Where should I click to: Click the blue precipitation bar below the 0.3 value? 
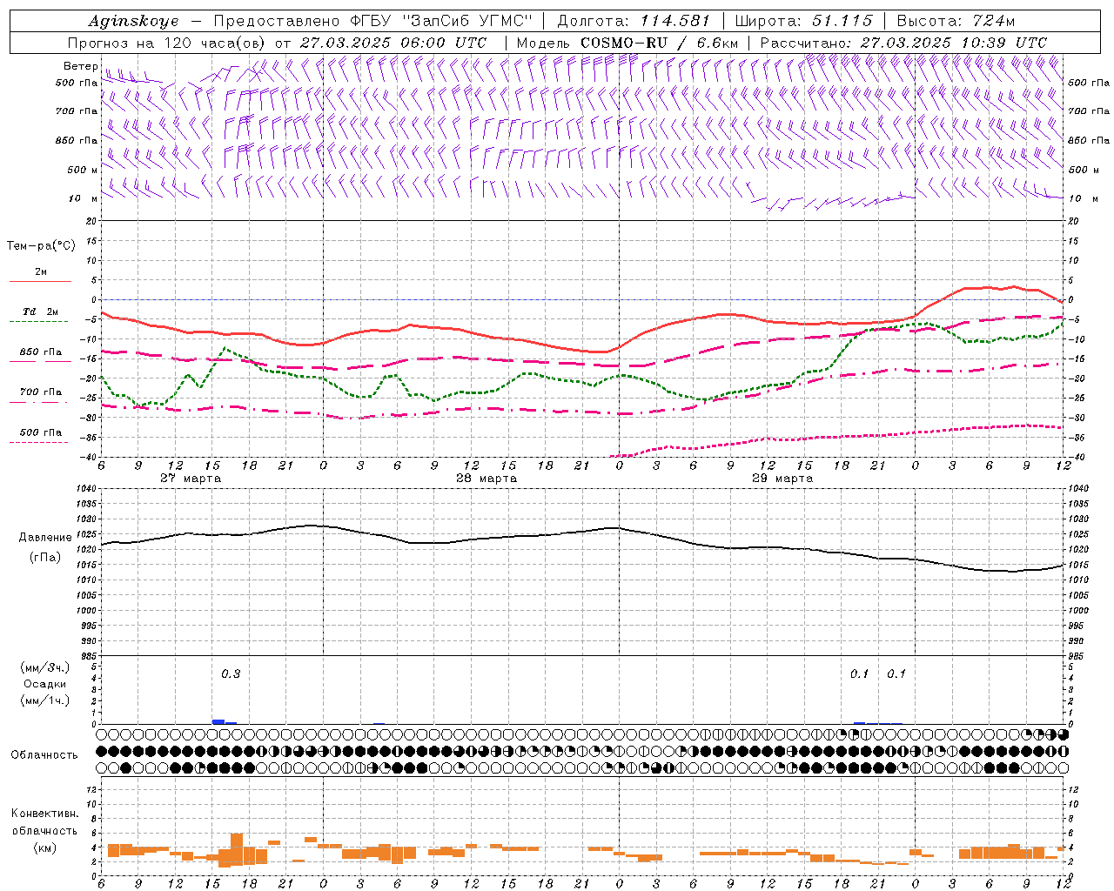tap(218, 721)
